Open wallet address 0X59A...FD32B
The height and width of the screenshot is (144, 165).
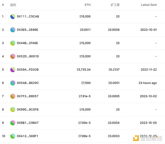click(28, 70)
